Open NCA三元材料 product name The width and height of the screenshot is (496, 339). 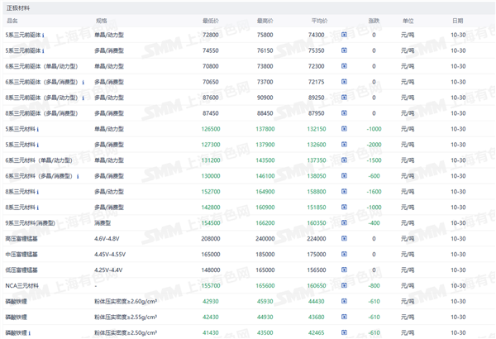pyautogui.click(x=21, y=286)
